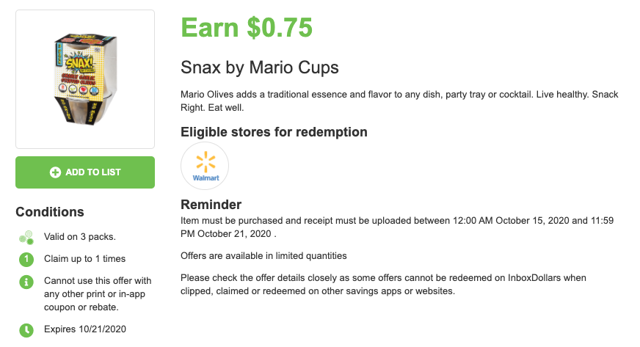Click the green packs icon under Conditions

click(26, 237)
